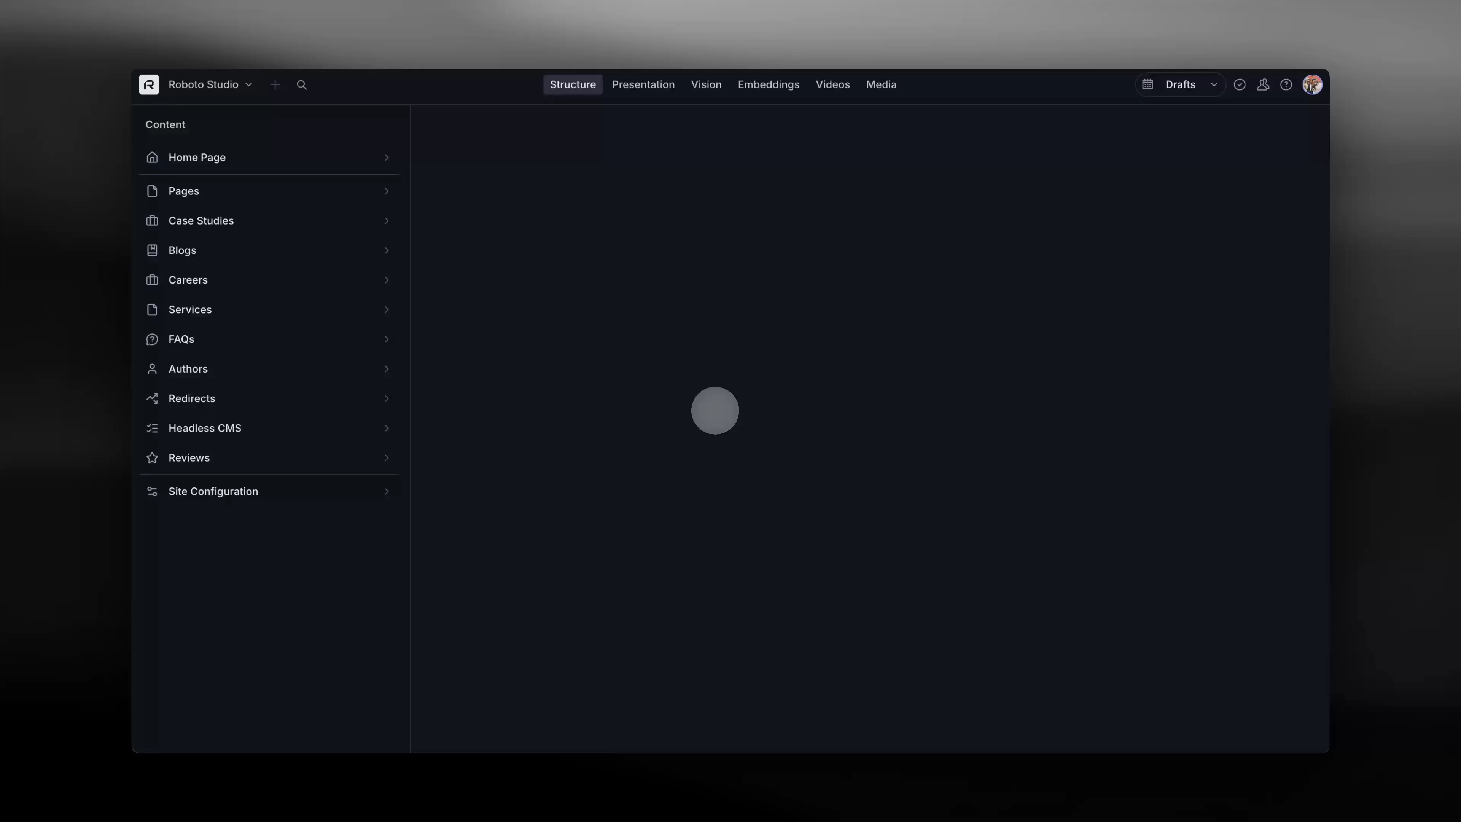Expand the Home Page chevron
This screenshot has width=1461, height=822.
387,157
